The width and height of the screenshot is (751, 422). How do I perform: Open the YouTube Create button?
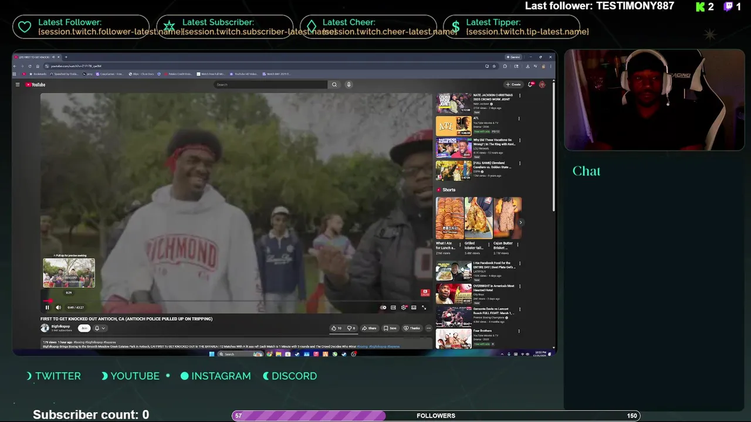click(513, 84)
